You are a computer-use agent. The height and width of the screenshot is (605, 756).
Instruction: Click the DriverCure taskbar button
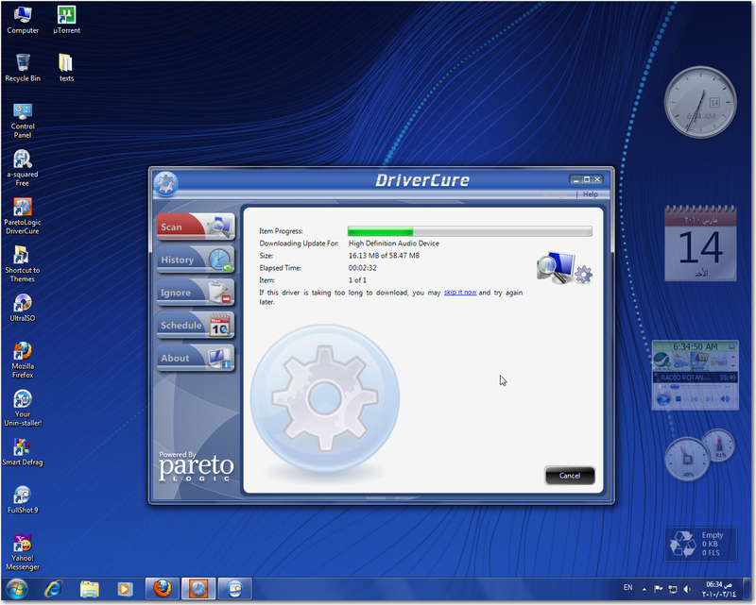tap(198, 589)
